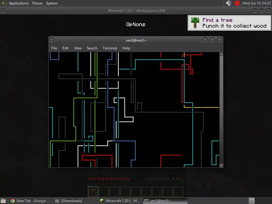Open the System menu in the top panel

52,3
